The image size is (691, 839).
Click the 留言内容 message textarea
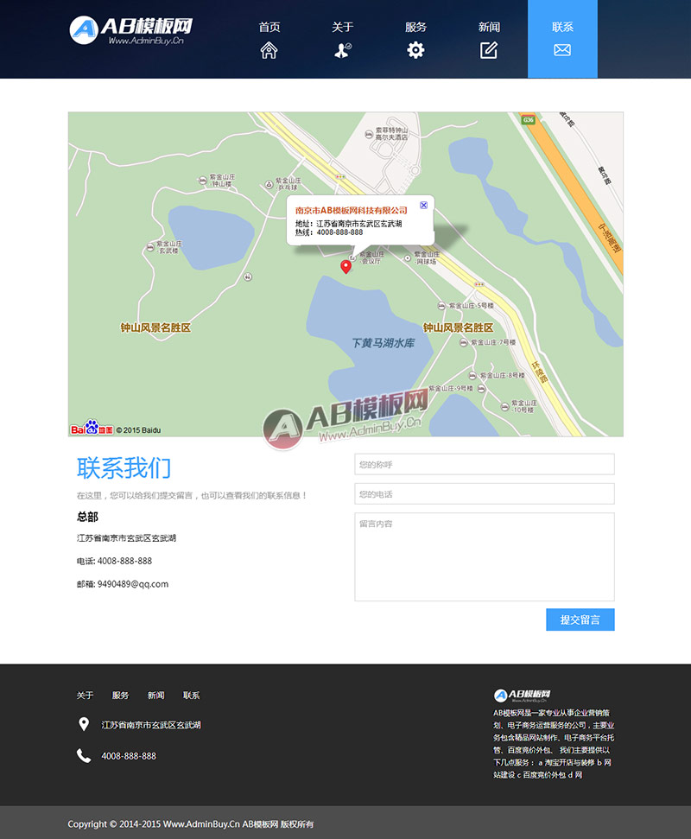click(484, 556)
